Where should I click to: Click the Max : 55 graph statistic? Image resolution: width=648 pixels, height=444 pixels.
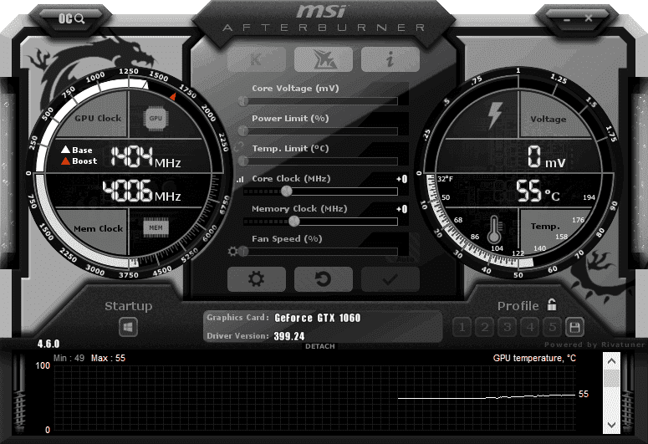[108, 358]
